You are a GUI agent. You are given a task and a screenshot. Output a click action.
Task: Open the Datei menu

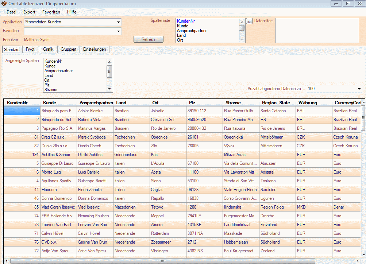(11, 12)
